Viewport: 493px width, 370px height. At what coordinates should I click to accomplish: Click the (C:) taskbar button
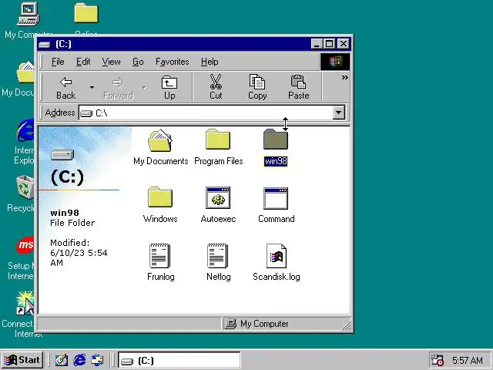click(179, 360)
